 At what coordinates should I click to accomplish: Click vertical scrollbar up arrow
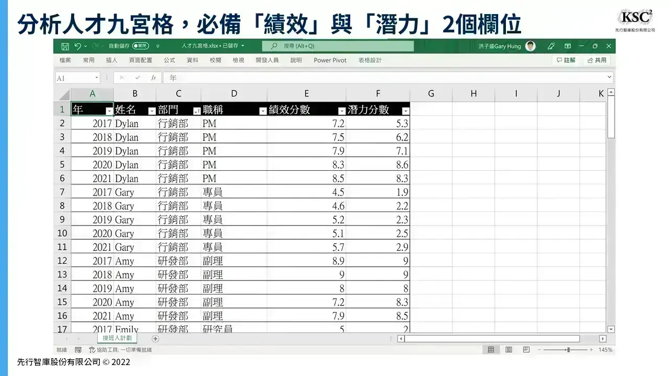tap(611, 92)
